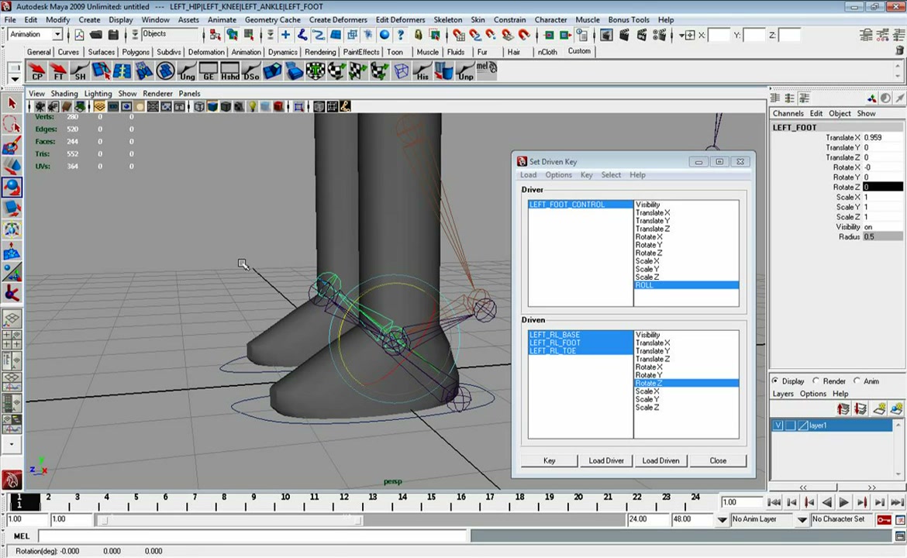Open the Channels menu in Channel Box
Screen dimensions: 907x558
788,114
